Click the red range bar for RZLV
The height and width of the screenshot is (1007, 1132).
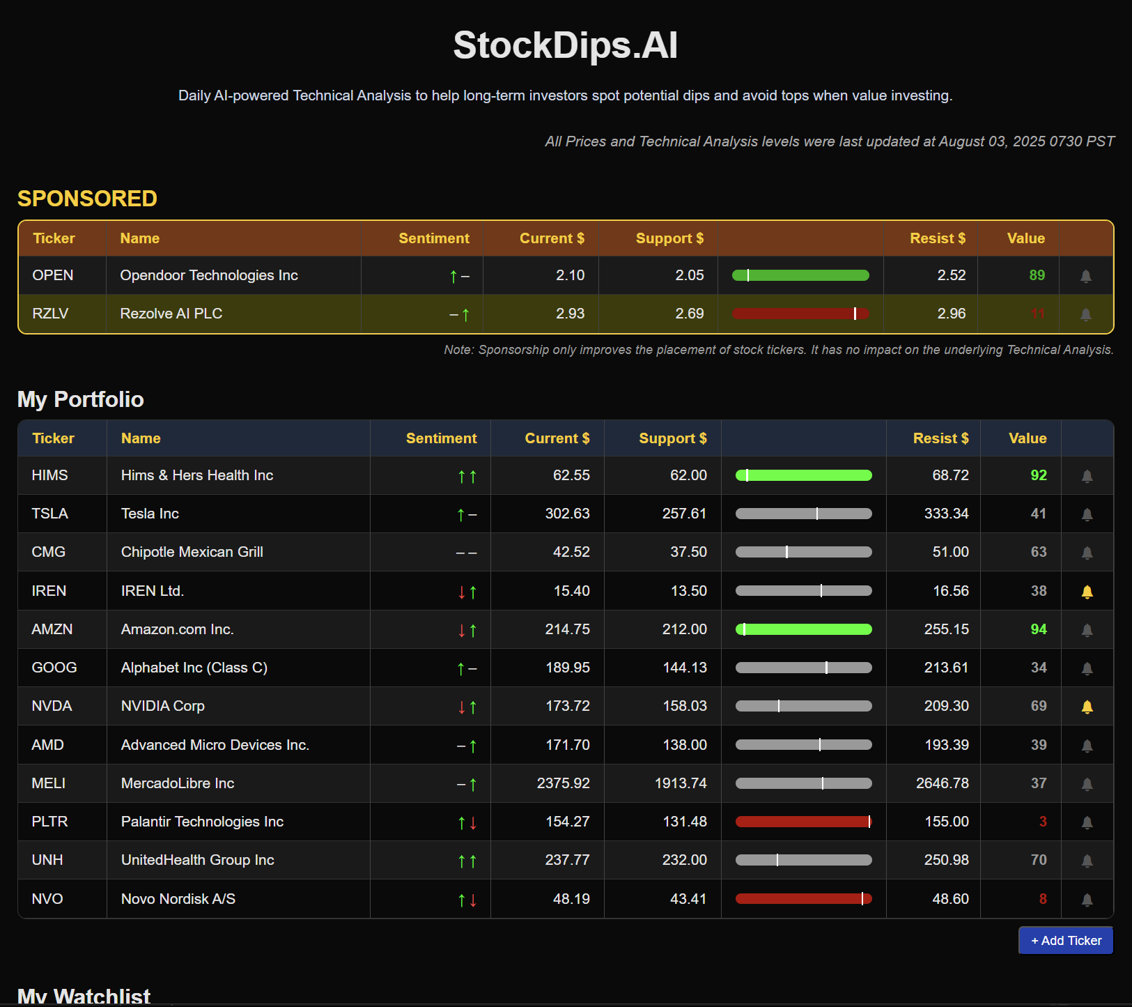pos(800,314)
